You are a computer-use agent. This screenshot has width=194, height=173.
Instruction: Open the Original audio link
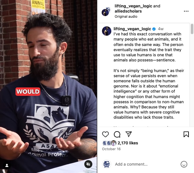[x=126, y=16]
